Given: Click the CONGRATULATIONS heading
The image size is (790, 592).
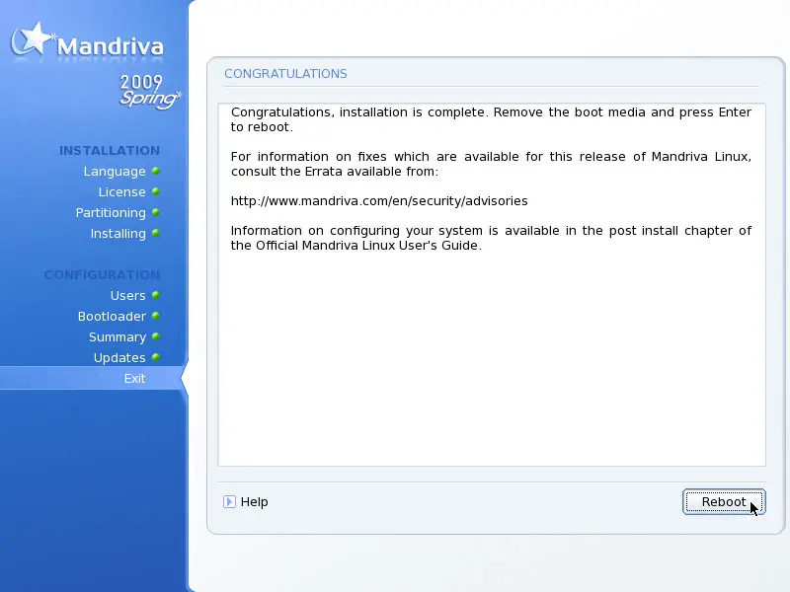Looking at the screenshot, I should [x=285, y=73].
